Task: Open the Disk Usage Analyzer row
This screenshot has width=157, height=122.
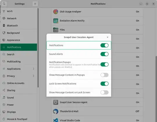Action: pyautogui.click(x=97, y=12)
